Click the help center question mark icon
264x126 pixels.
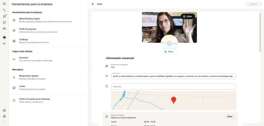[14, 101]
